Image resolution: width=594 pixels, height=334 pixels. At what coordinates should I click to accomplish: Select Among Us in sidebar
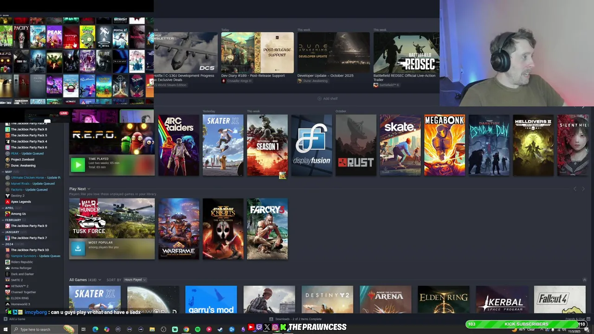(x=18, y=213)
